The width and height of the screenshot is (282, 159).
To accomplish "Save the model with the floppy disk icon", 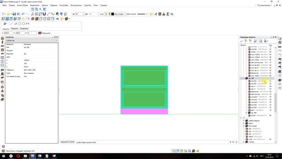I will click(14, 14).
